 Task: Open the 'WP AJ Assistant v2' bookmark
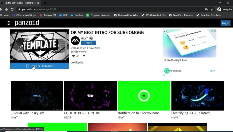[154, 15]
